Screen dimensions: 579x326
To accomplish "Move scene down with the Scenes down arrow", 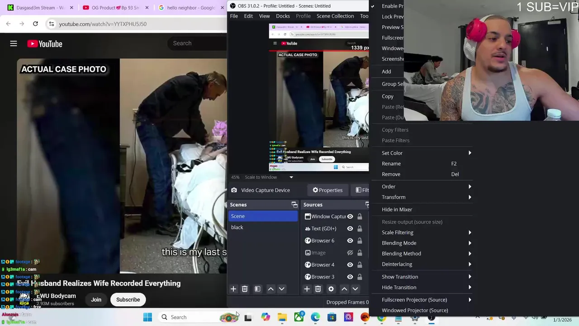I will click(x=281, y=289).
